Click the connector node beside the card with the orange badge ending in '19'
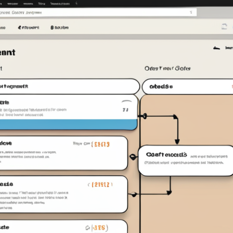The height and width of the screenshot is (233, 233). (133, 157)
